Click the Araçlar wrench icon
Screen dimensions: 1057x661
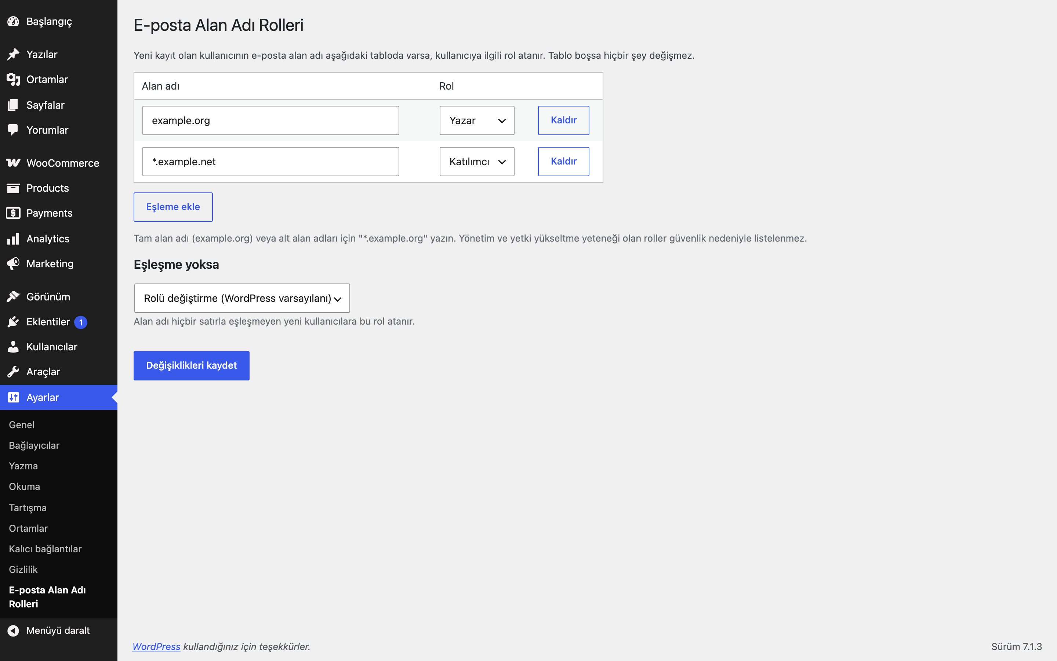click(13, 372)
